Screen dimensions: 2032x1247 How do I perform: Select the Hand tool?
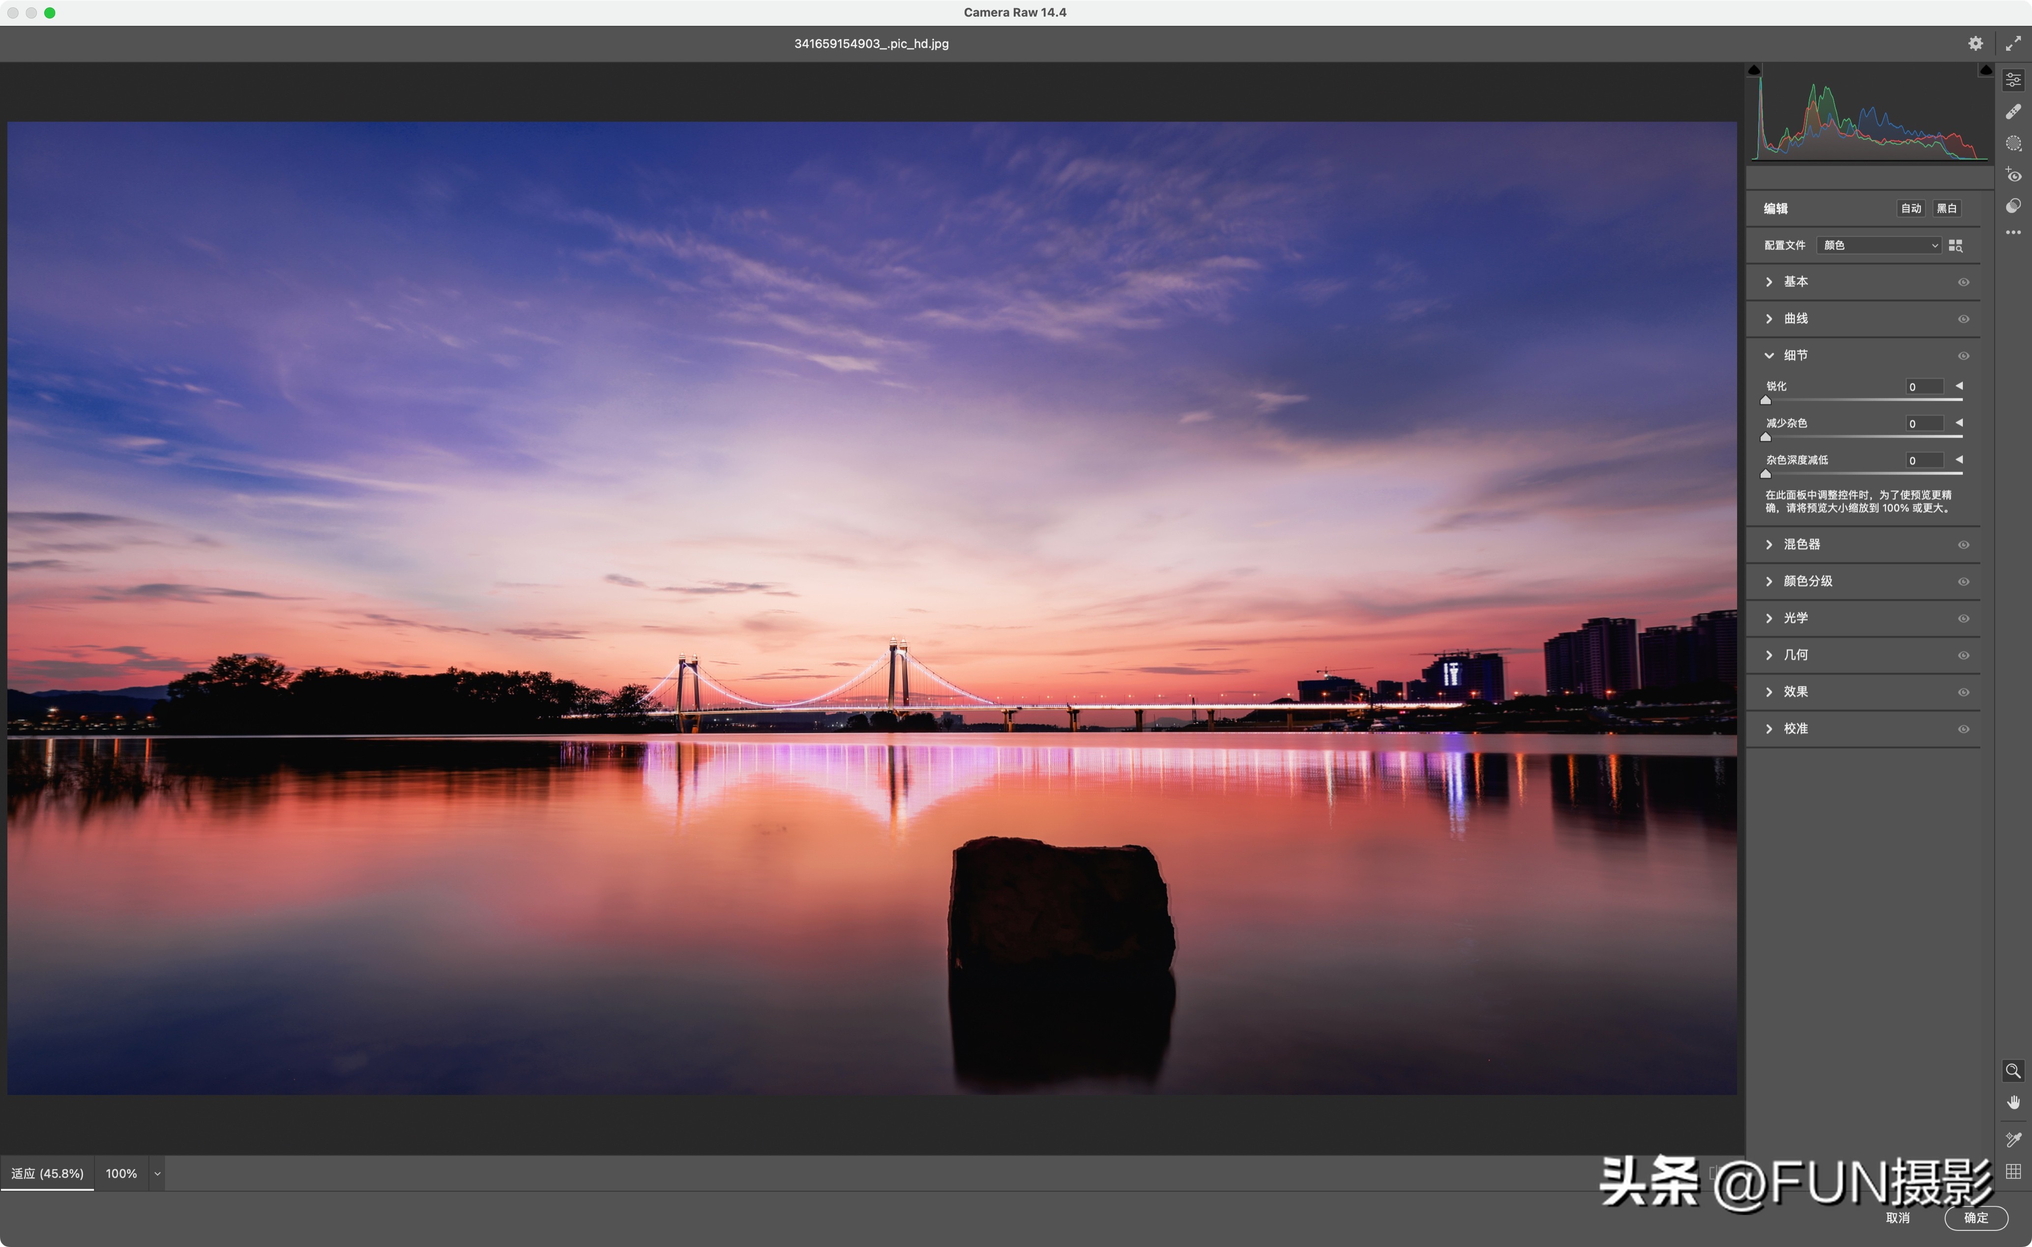(x=2013, y=1102)
